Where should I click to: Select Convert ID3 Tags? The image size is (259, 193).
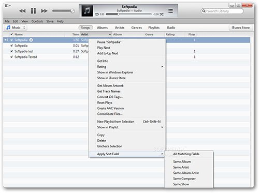[127, 97]
